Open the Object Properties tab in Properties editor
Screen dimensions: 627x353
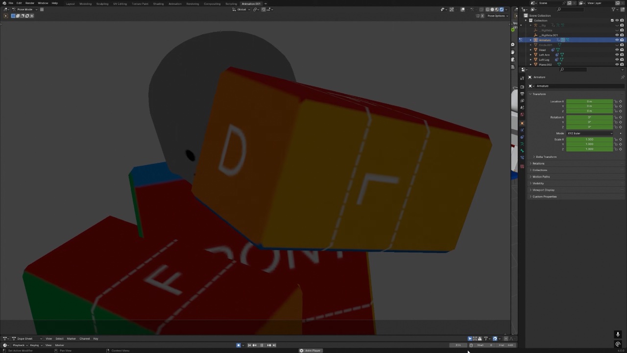click(522, 123)
